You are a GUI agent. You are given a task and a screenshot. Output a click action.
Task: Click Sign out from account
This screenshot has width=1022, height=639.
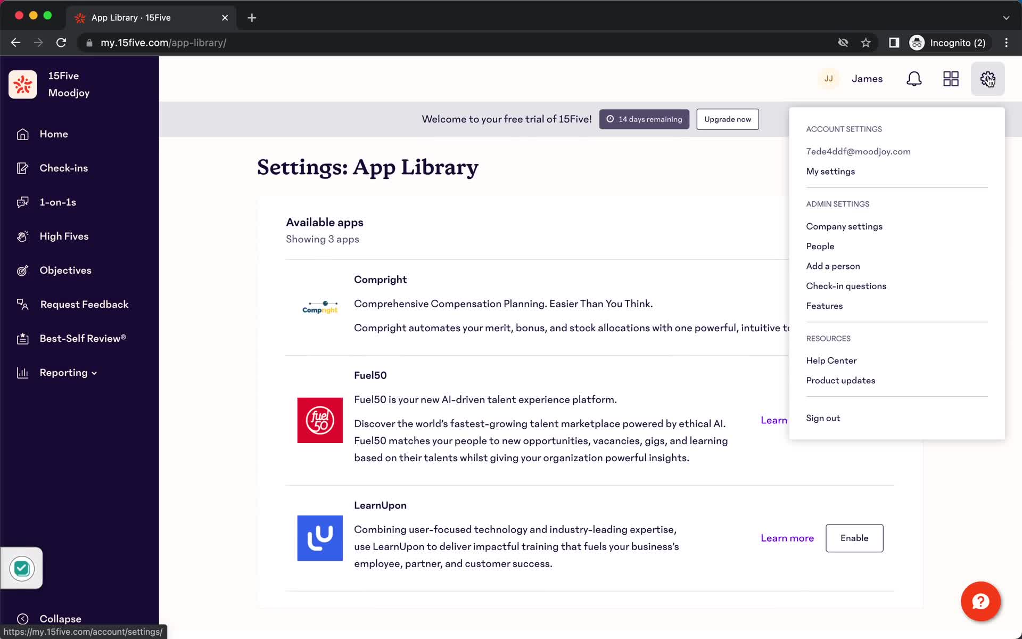pyautogui.click(x=822, y=417)
